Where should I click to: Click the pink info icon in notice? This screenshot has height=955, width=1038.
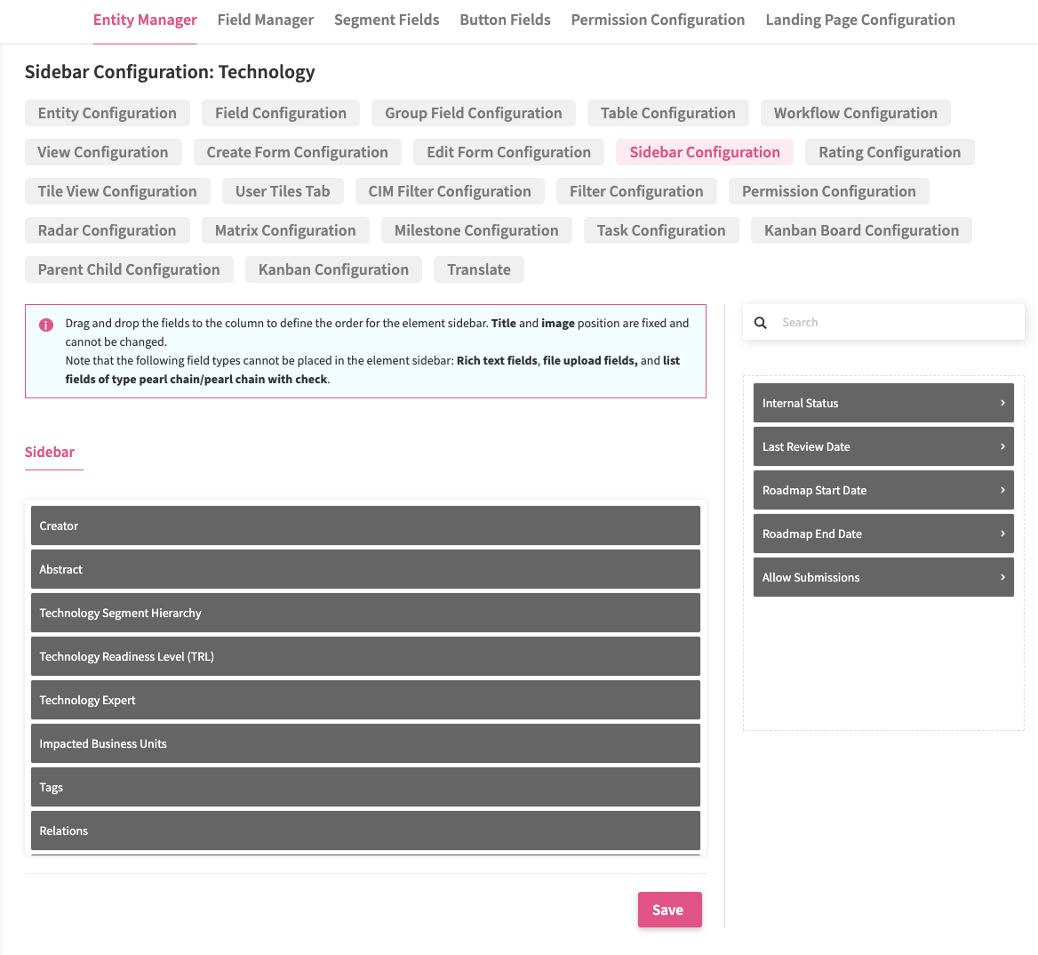[x=46, y=325]
